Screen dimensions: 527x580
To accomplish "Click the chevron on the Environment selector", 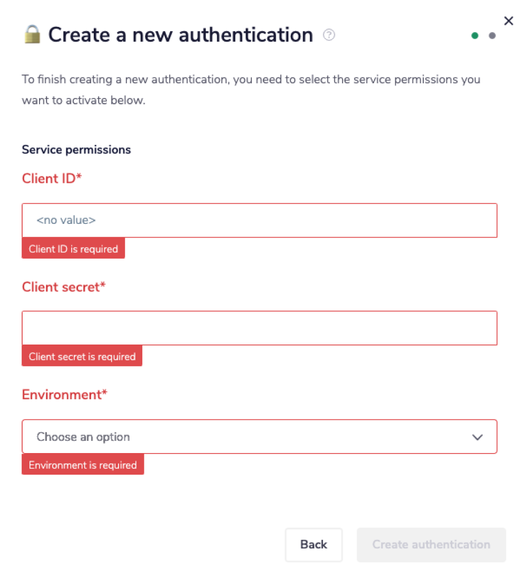I will coord(478,437).
